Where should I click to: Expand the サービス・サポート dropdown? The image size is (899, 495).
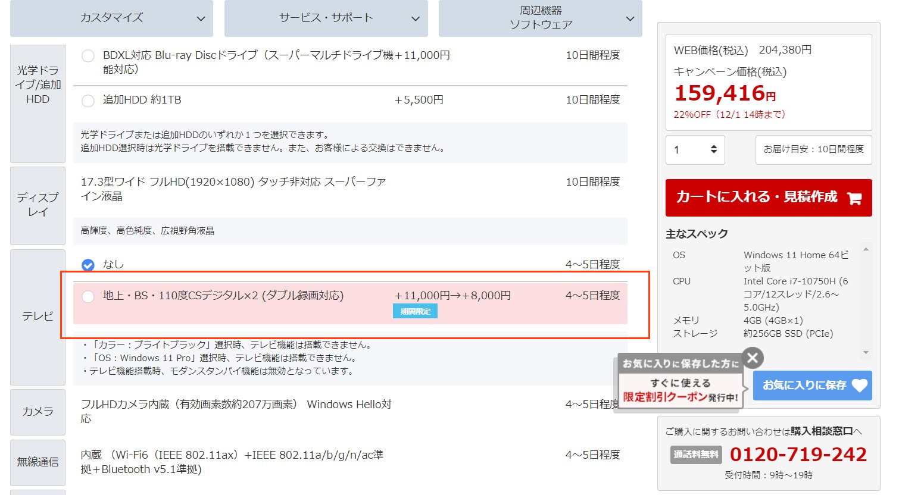326,18
